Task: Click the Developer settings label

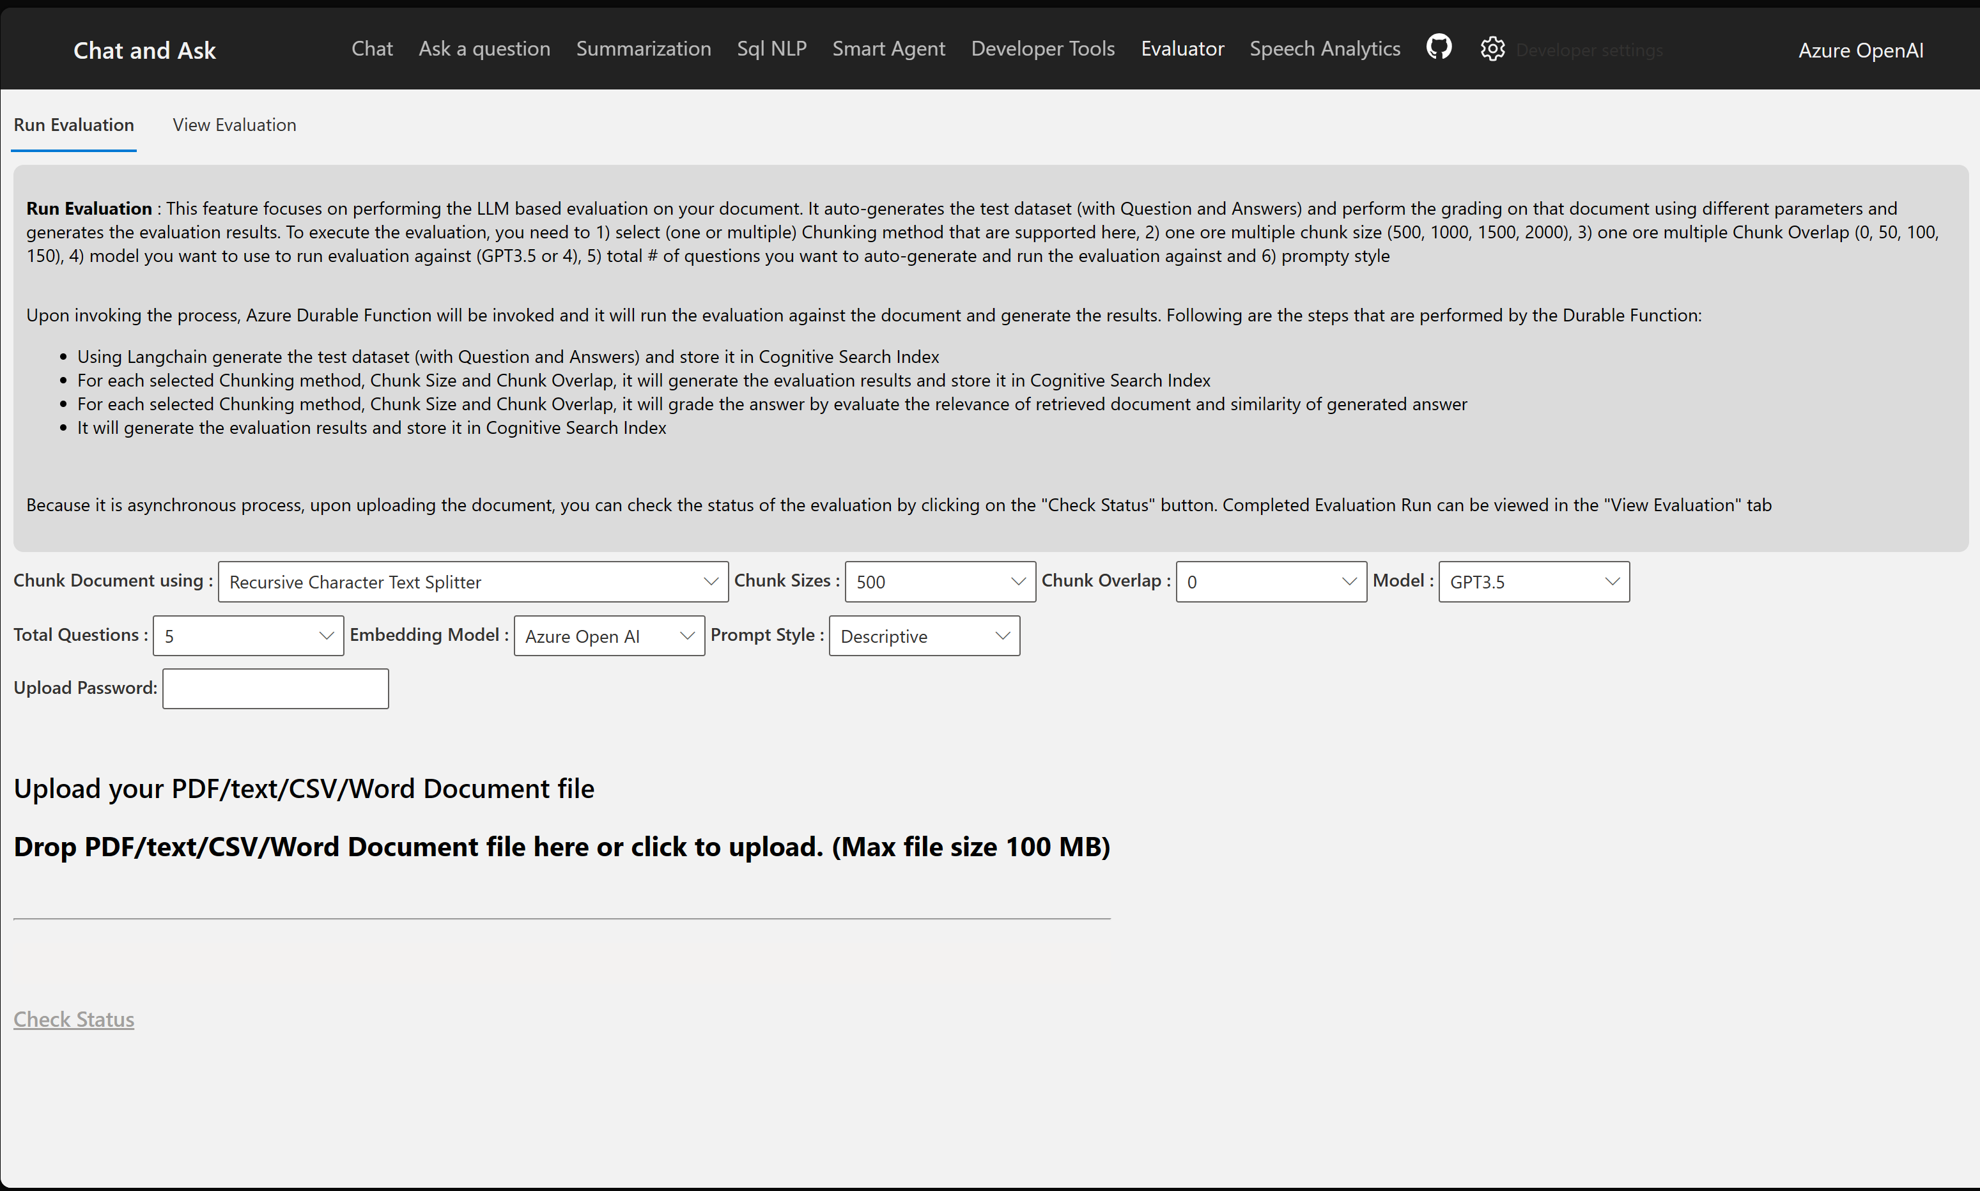Action: pos(1588,50)
